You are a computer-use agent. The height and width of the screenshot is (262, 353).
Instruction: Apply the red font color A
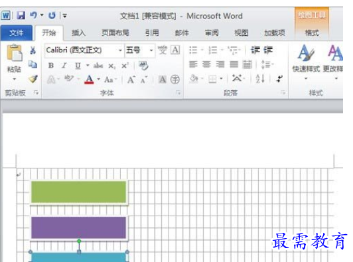[x=89, y=80]
